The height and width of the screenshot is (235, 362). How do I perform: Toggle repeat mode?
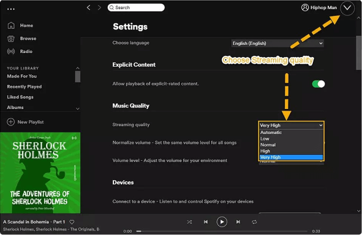(x=254, y=222)
